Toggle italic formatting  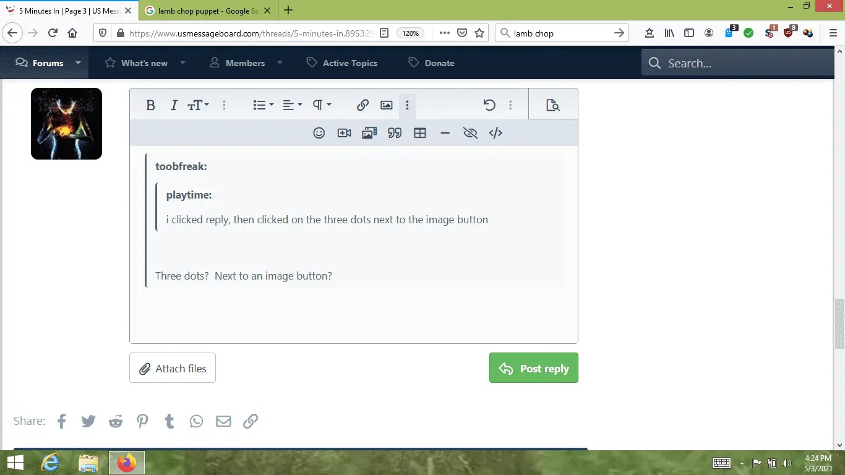click(174, 105)
